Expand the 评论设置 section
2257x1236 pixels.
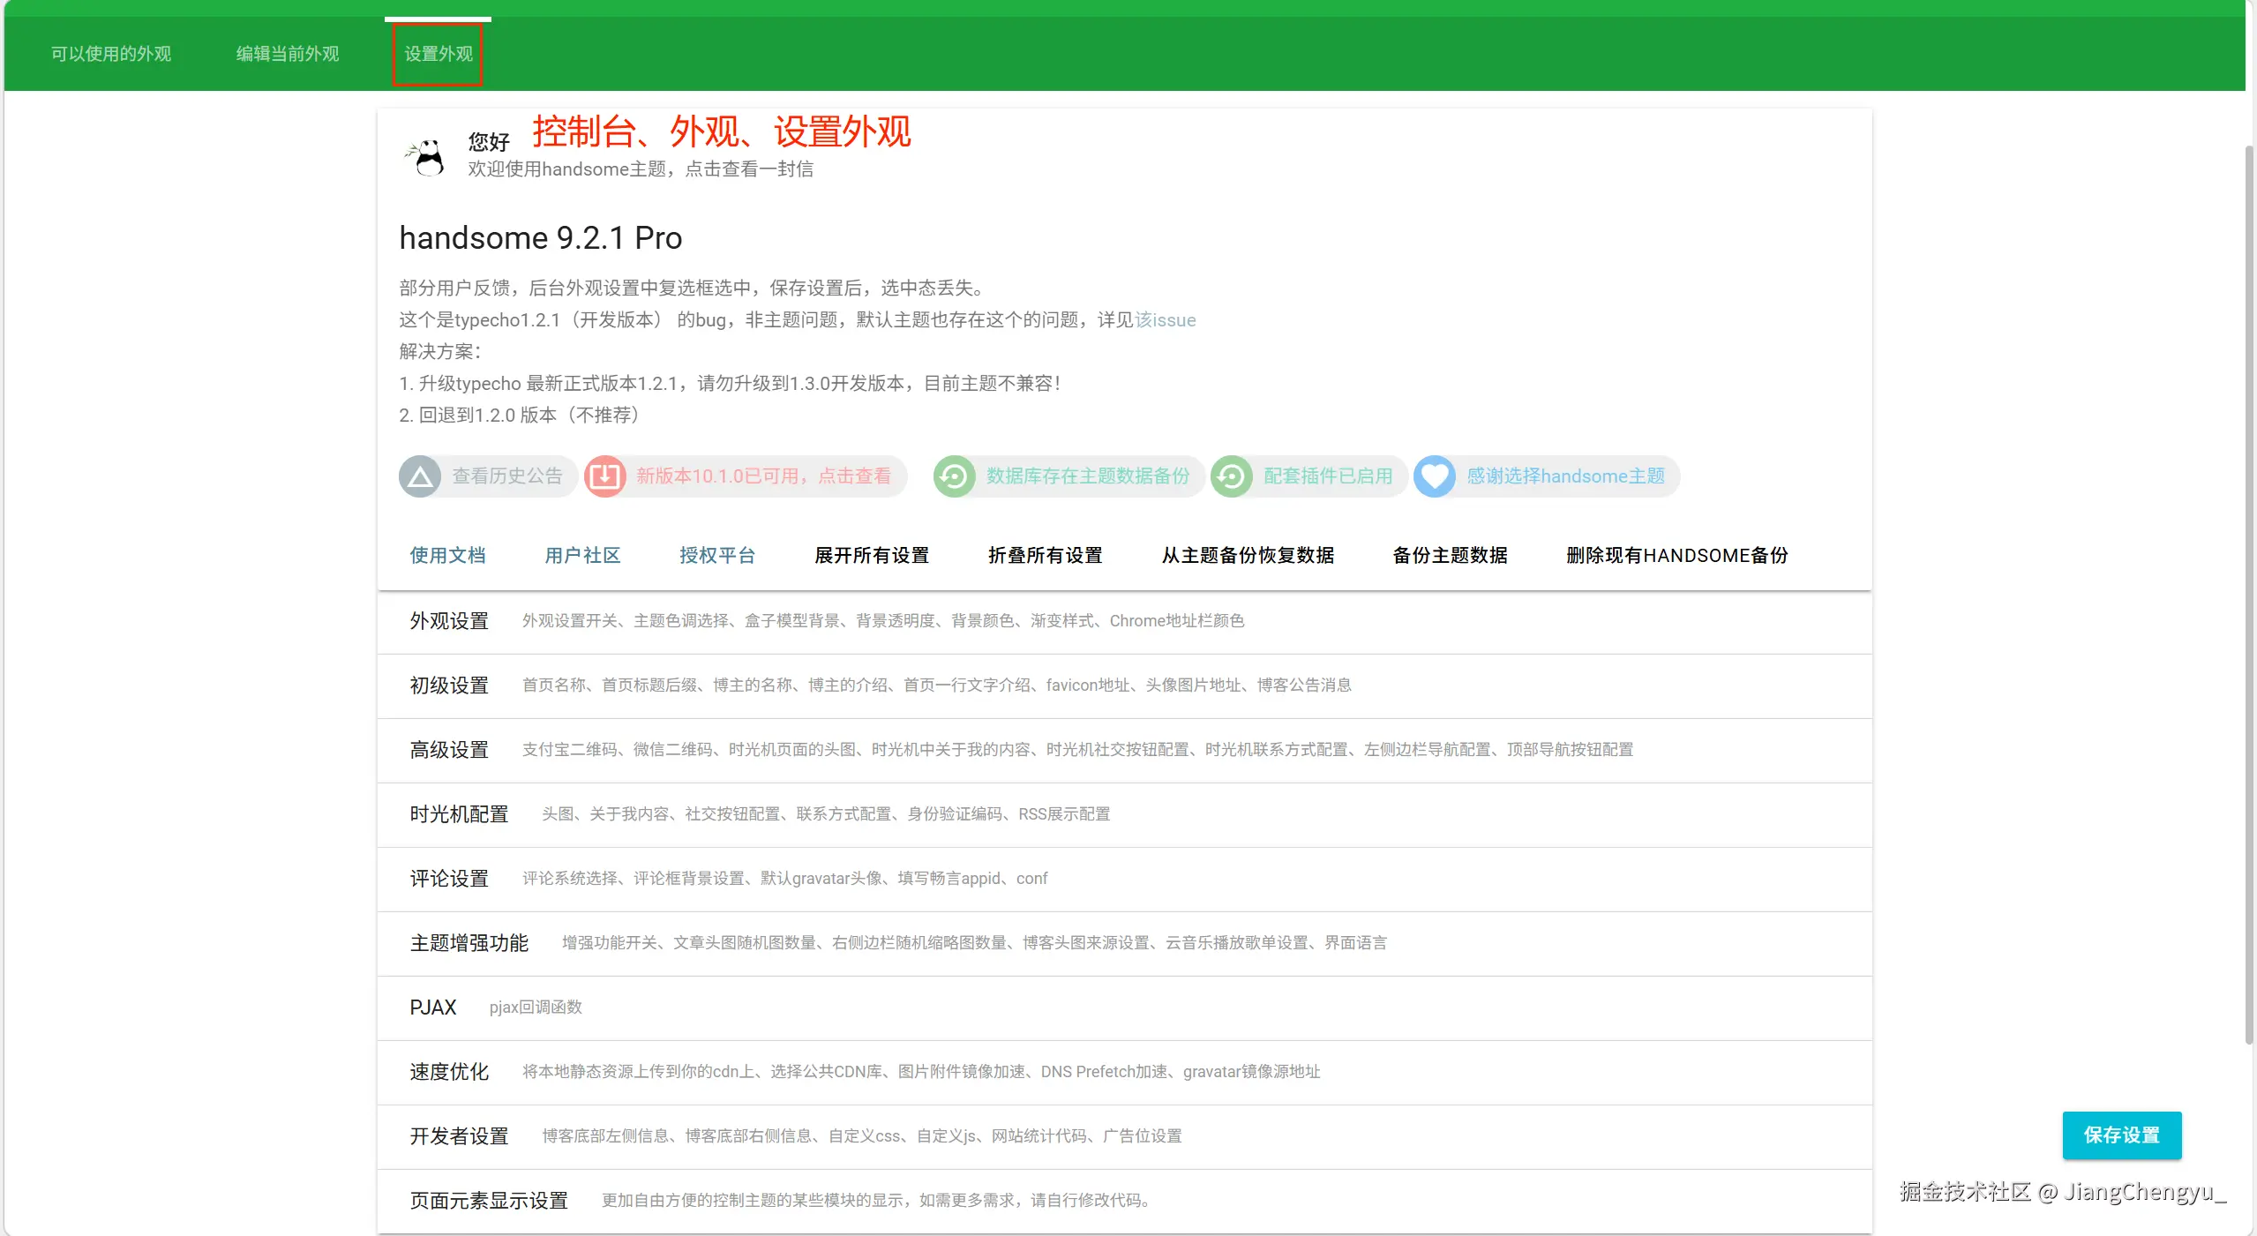pos(449,879)
